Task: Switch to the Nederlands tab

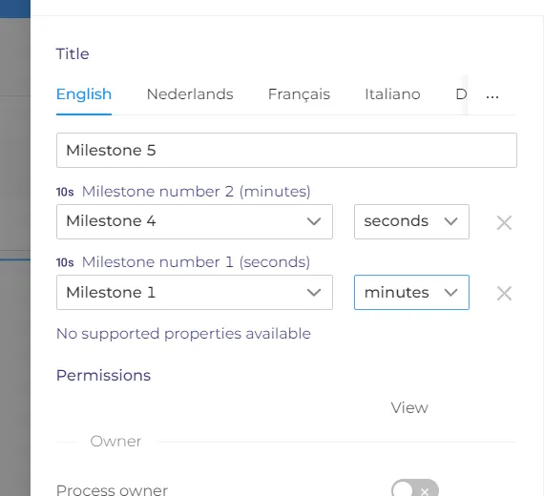Action: (190, 94)
